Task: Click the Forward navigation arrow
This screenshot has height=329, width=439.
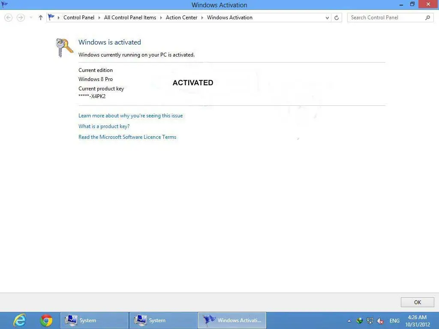Action: pos(21,18)
